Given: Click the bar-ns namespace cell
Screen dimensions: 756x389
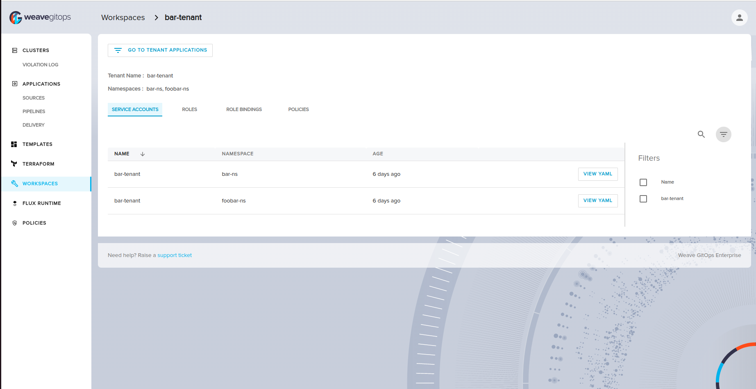Looking at the screenshot, I should coord(229,174).
